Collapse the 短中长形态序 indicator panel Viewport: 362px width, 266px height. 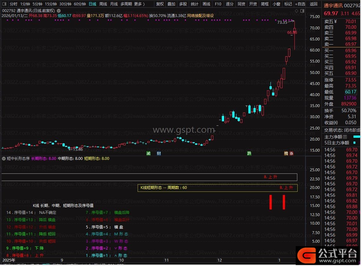4,159
